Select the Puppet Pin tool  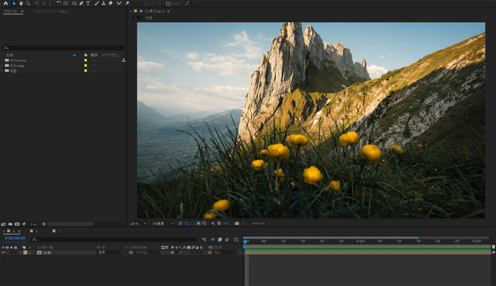(127, 3)
